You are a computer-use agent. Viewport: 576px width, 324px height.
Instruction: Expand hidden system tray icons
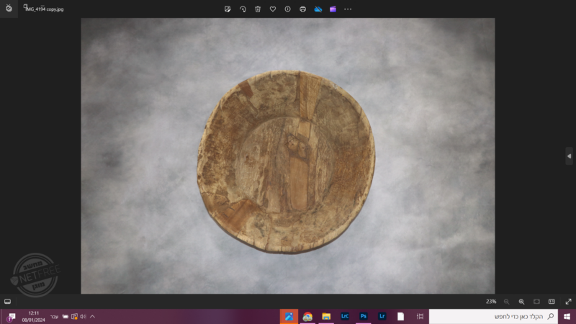coord(92,316)
